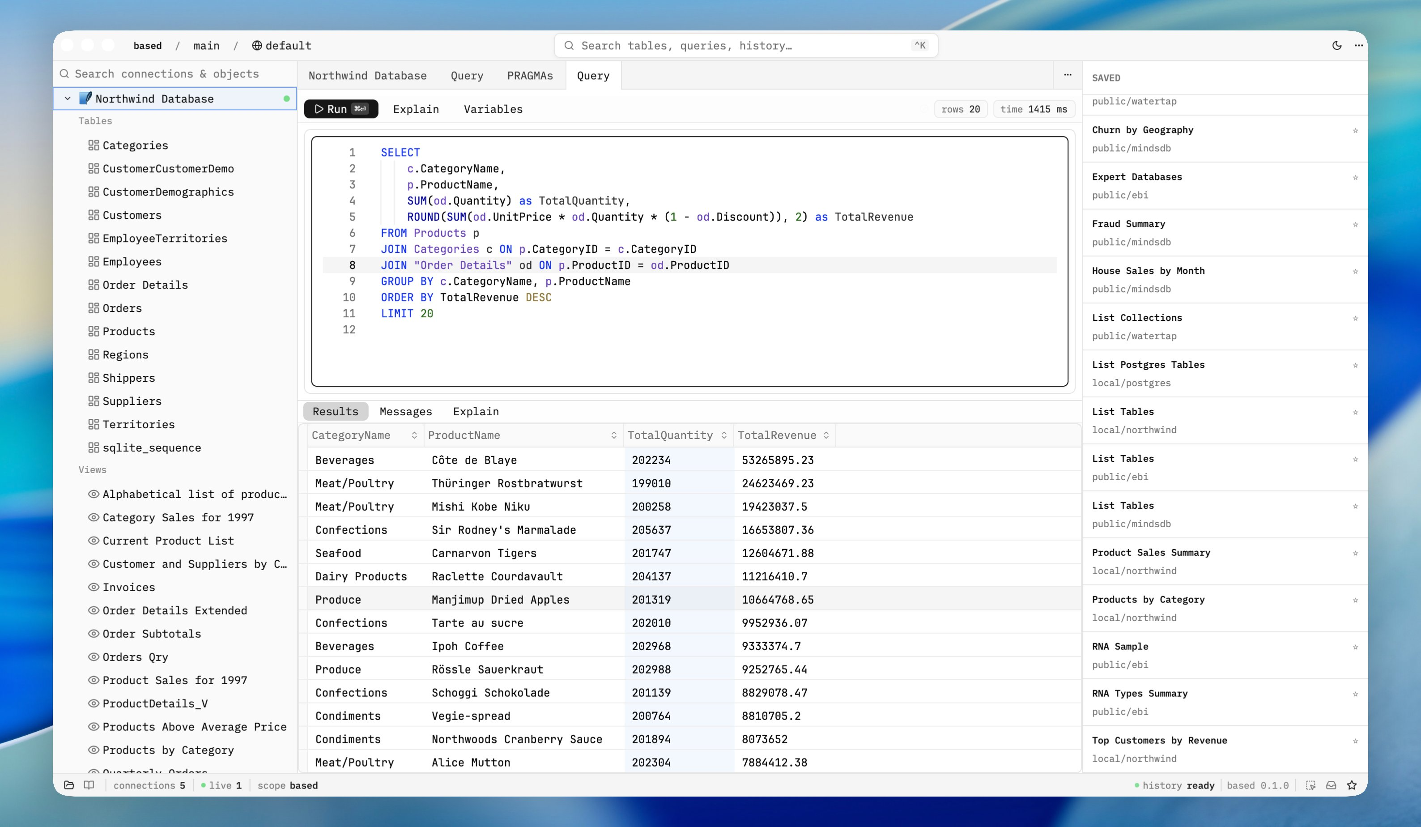Open tab bar overflow three-dot menu
Image resolution: width=1421 pixels, height=827 pixels.
tap(1068, 74)
